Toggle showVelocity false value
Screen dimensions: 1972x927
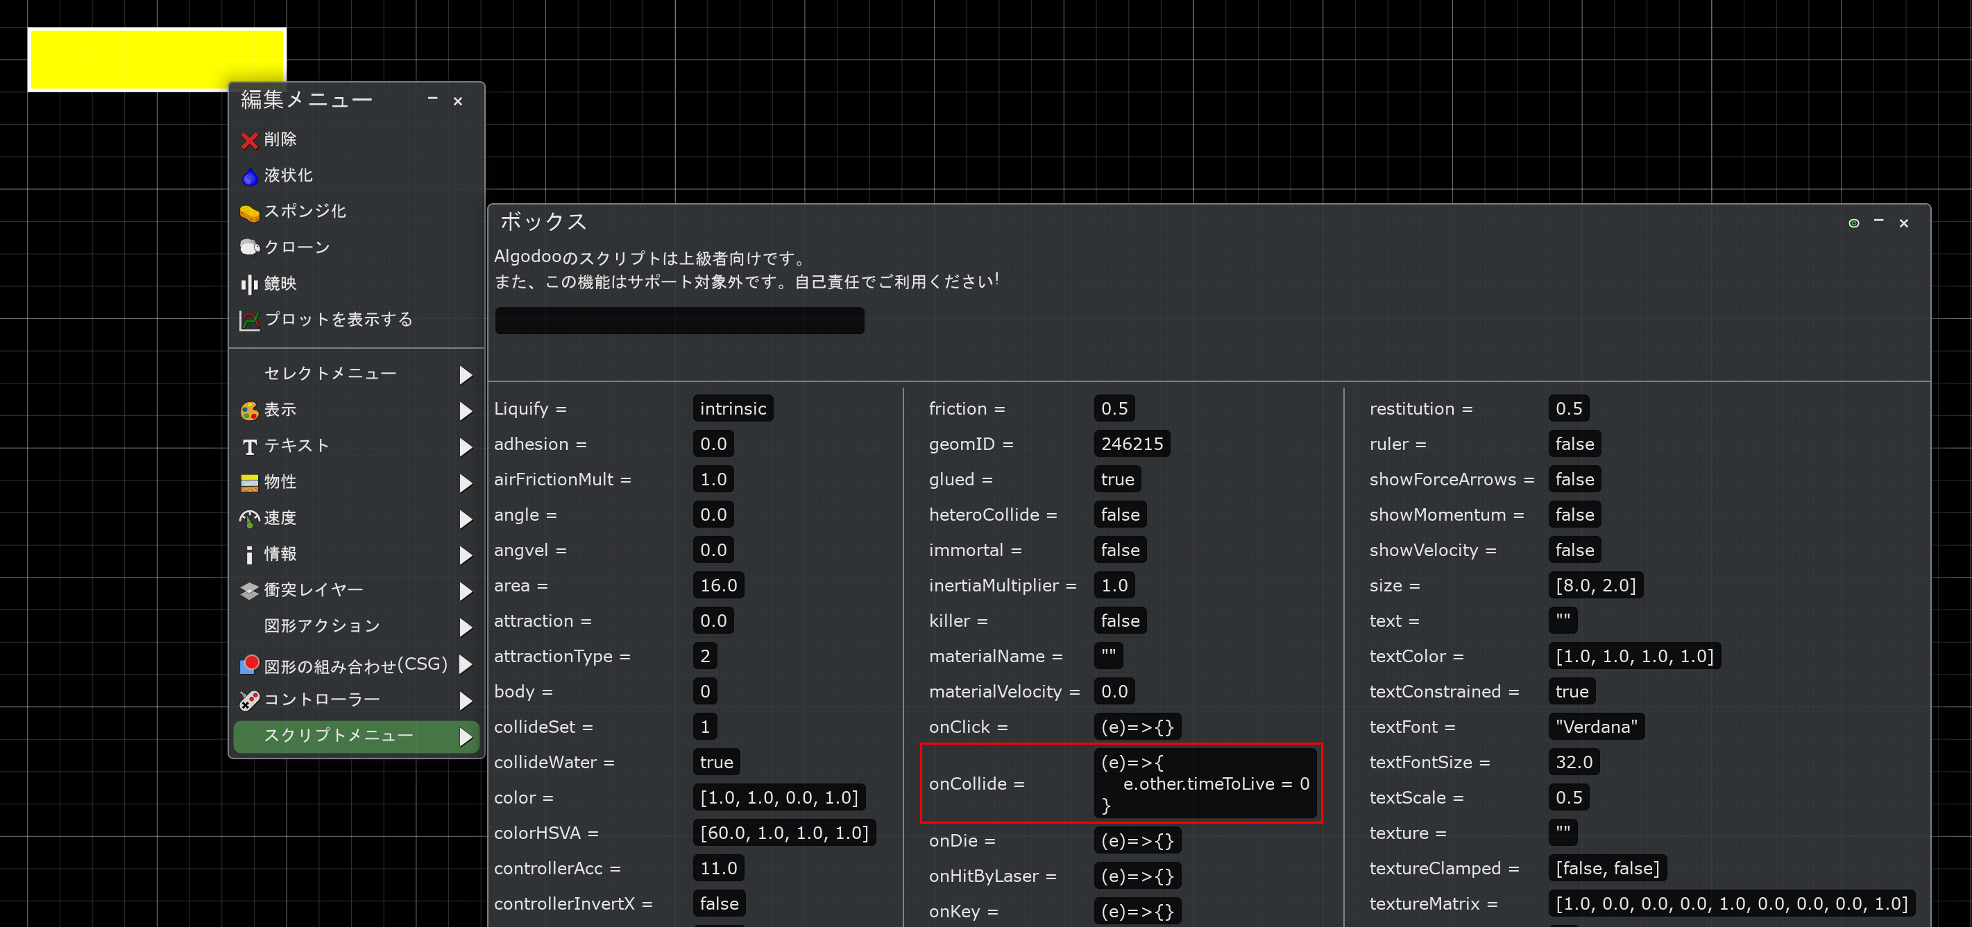pos(1574,550)
